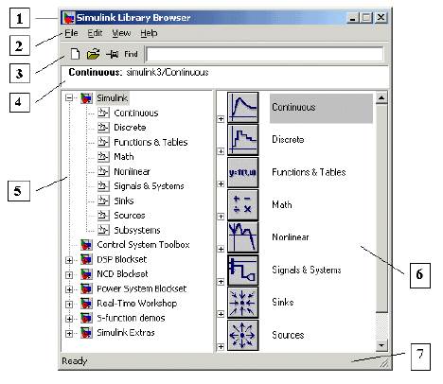Open the Help menu
Screen dimensions: 443x384
pyautogui.click(x=149, y=33)
